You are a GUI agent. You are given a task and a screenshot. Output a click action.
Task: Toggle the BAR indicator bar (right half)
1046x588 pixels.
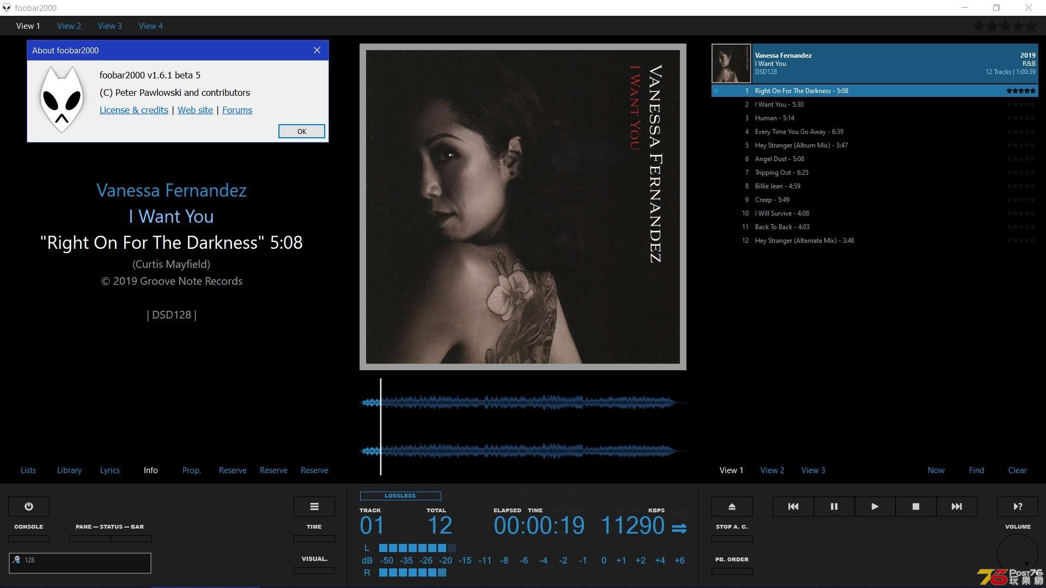(131, 539)
